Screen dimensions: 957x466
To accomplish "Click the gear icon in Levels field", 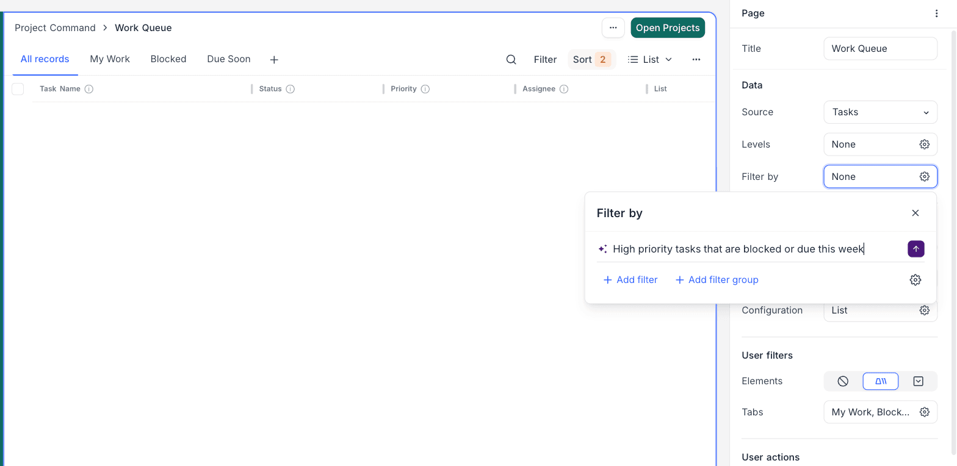I will (925, 144).
